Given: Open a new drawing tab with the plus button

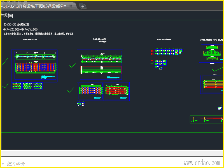Looking at the screenshot, I should [83, 6].
